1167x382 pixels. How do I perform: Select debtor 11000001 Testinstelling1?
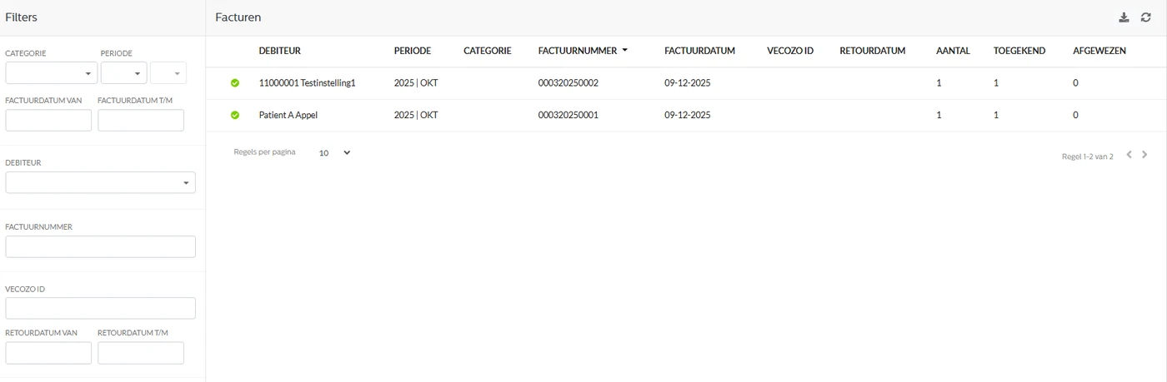[308, 83]
